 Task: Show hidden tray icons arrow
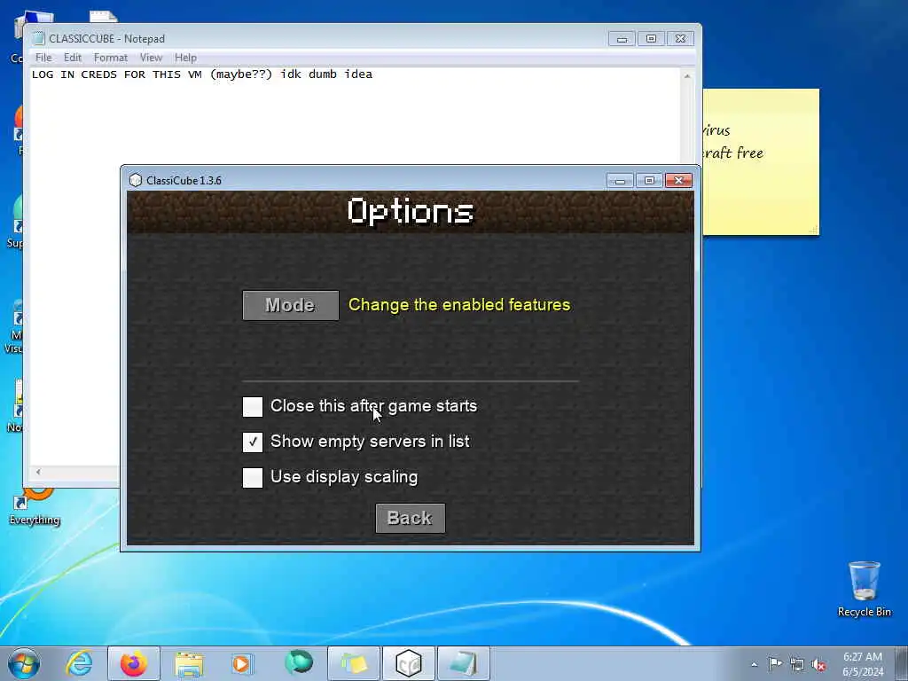(754, 664)
